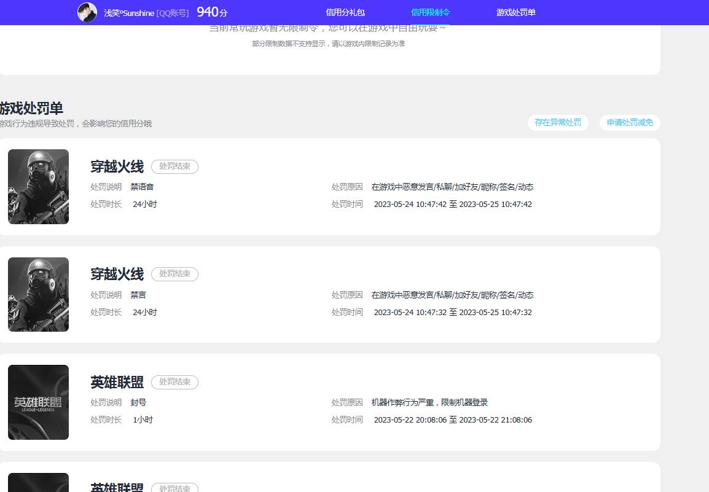Screen dimensions: 709x492
Task: Open the 英雄联盟 game logo image
Action: [x=38, y=402]
